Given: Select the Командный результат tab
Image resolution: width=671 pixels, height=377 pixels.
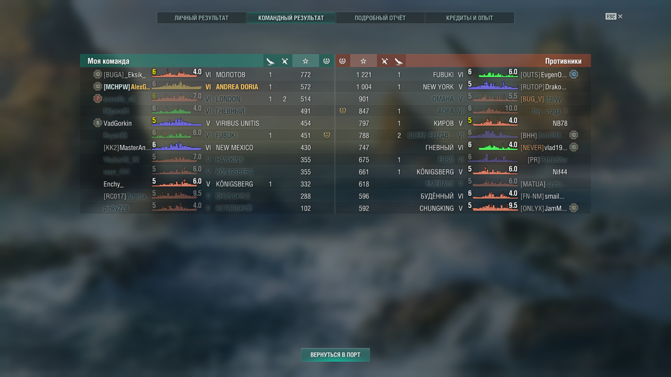Looking at the screenshot, I should point(291,18).
